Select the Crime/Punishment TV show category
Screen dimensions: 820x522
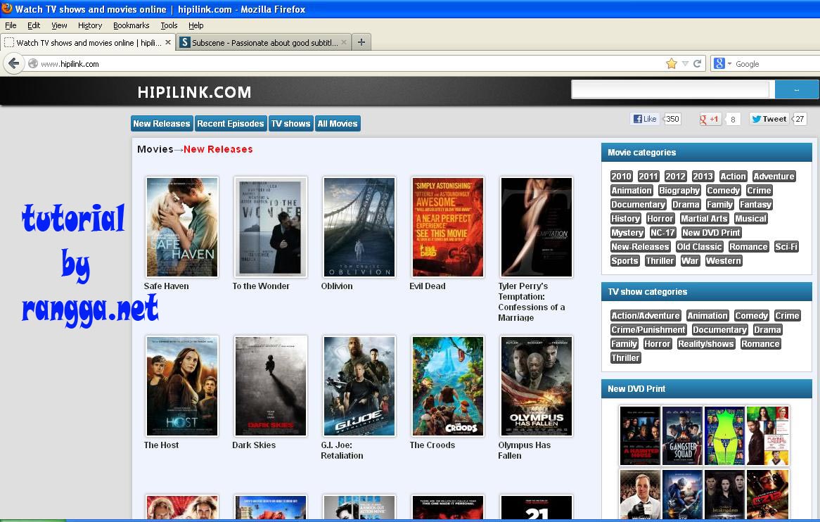pyautogui.click(x=648, y=329)
